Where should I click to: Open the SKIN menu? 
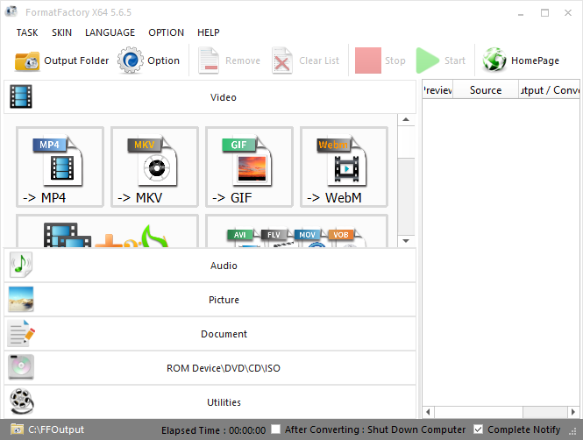61,32
